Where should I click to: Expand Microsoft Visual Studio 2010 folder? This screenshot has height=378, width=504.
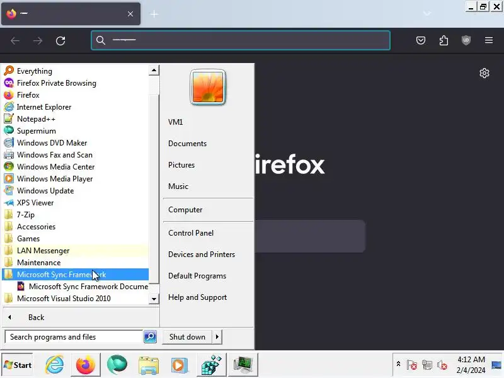click(x=76, y=298)
